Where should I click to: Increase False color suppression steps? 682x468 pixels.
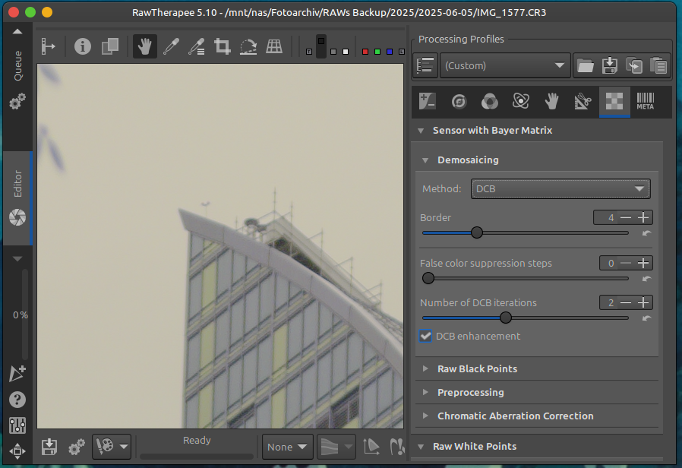(x=643, y=263)
